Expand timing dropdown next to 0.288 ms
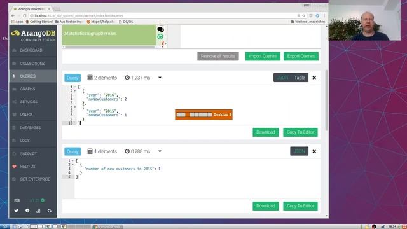The width and height of the screenshot is (407, 229). (160, 151)
